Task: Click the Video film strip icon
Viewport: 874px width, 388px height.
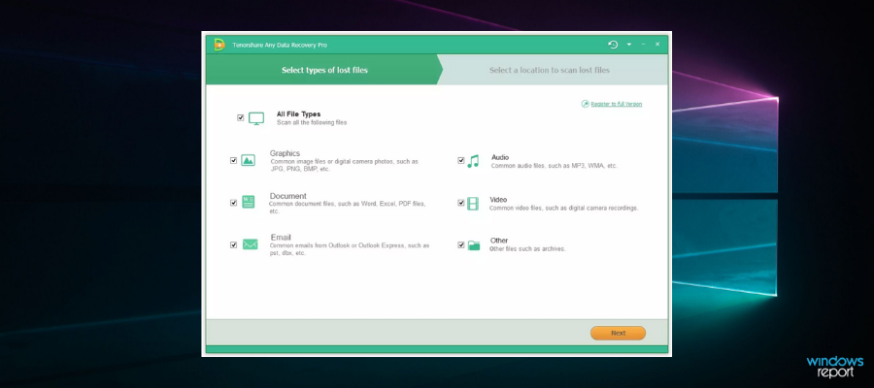Action: coord(473,203)
